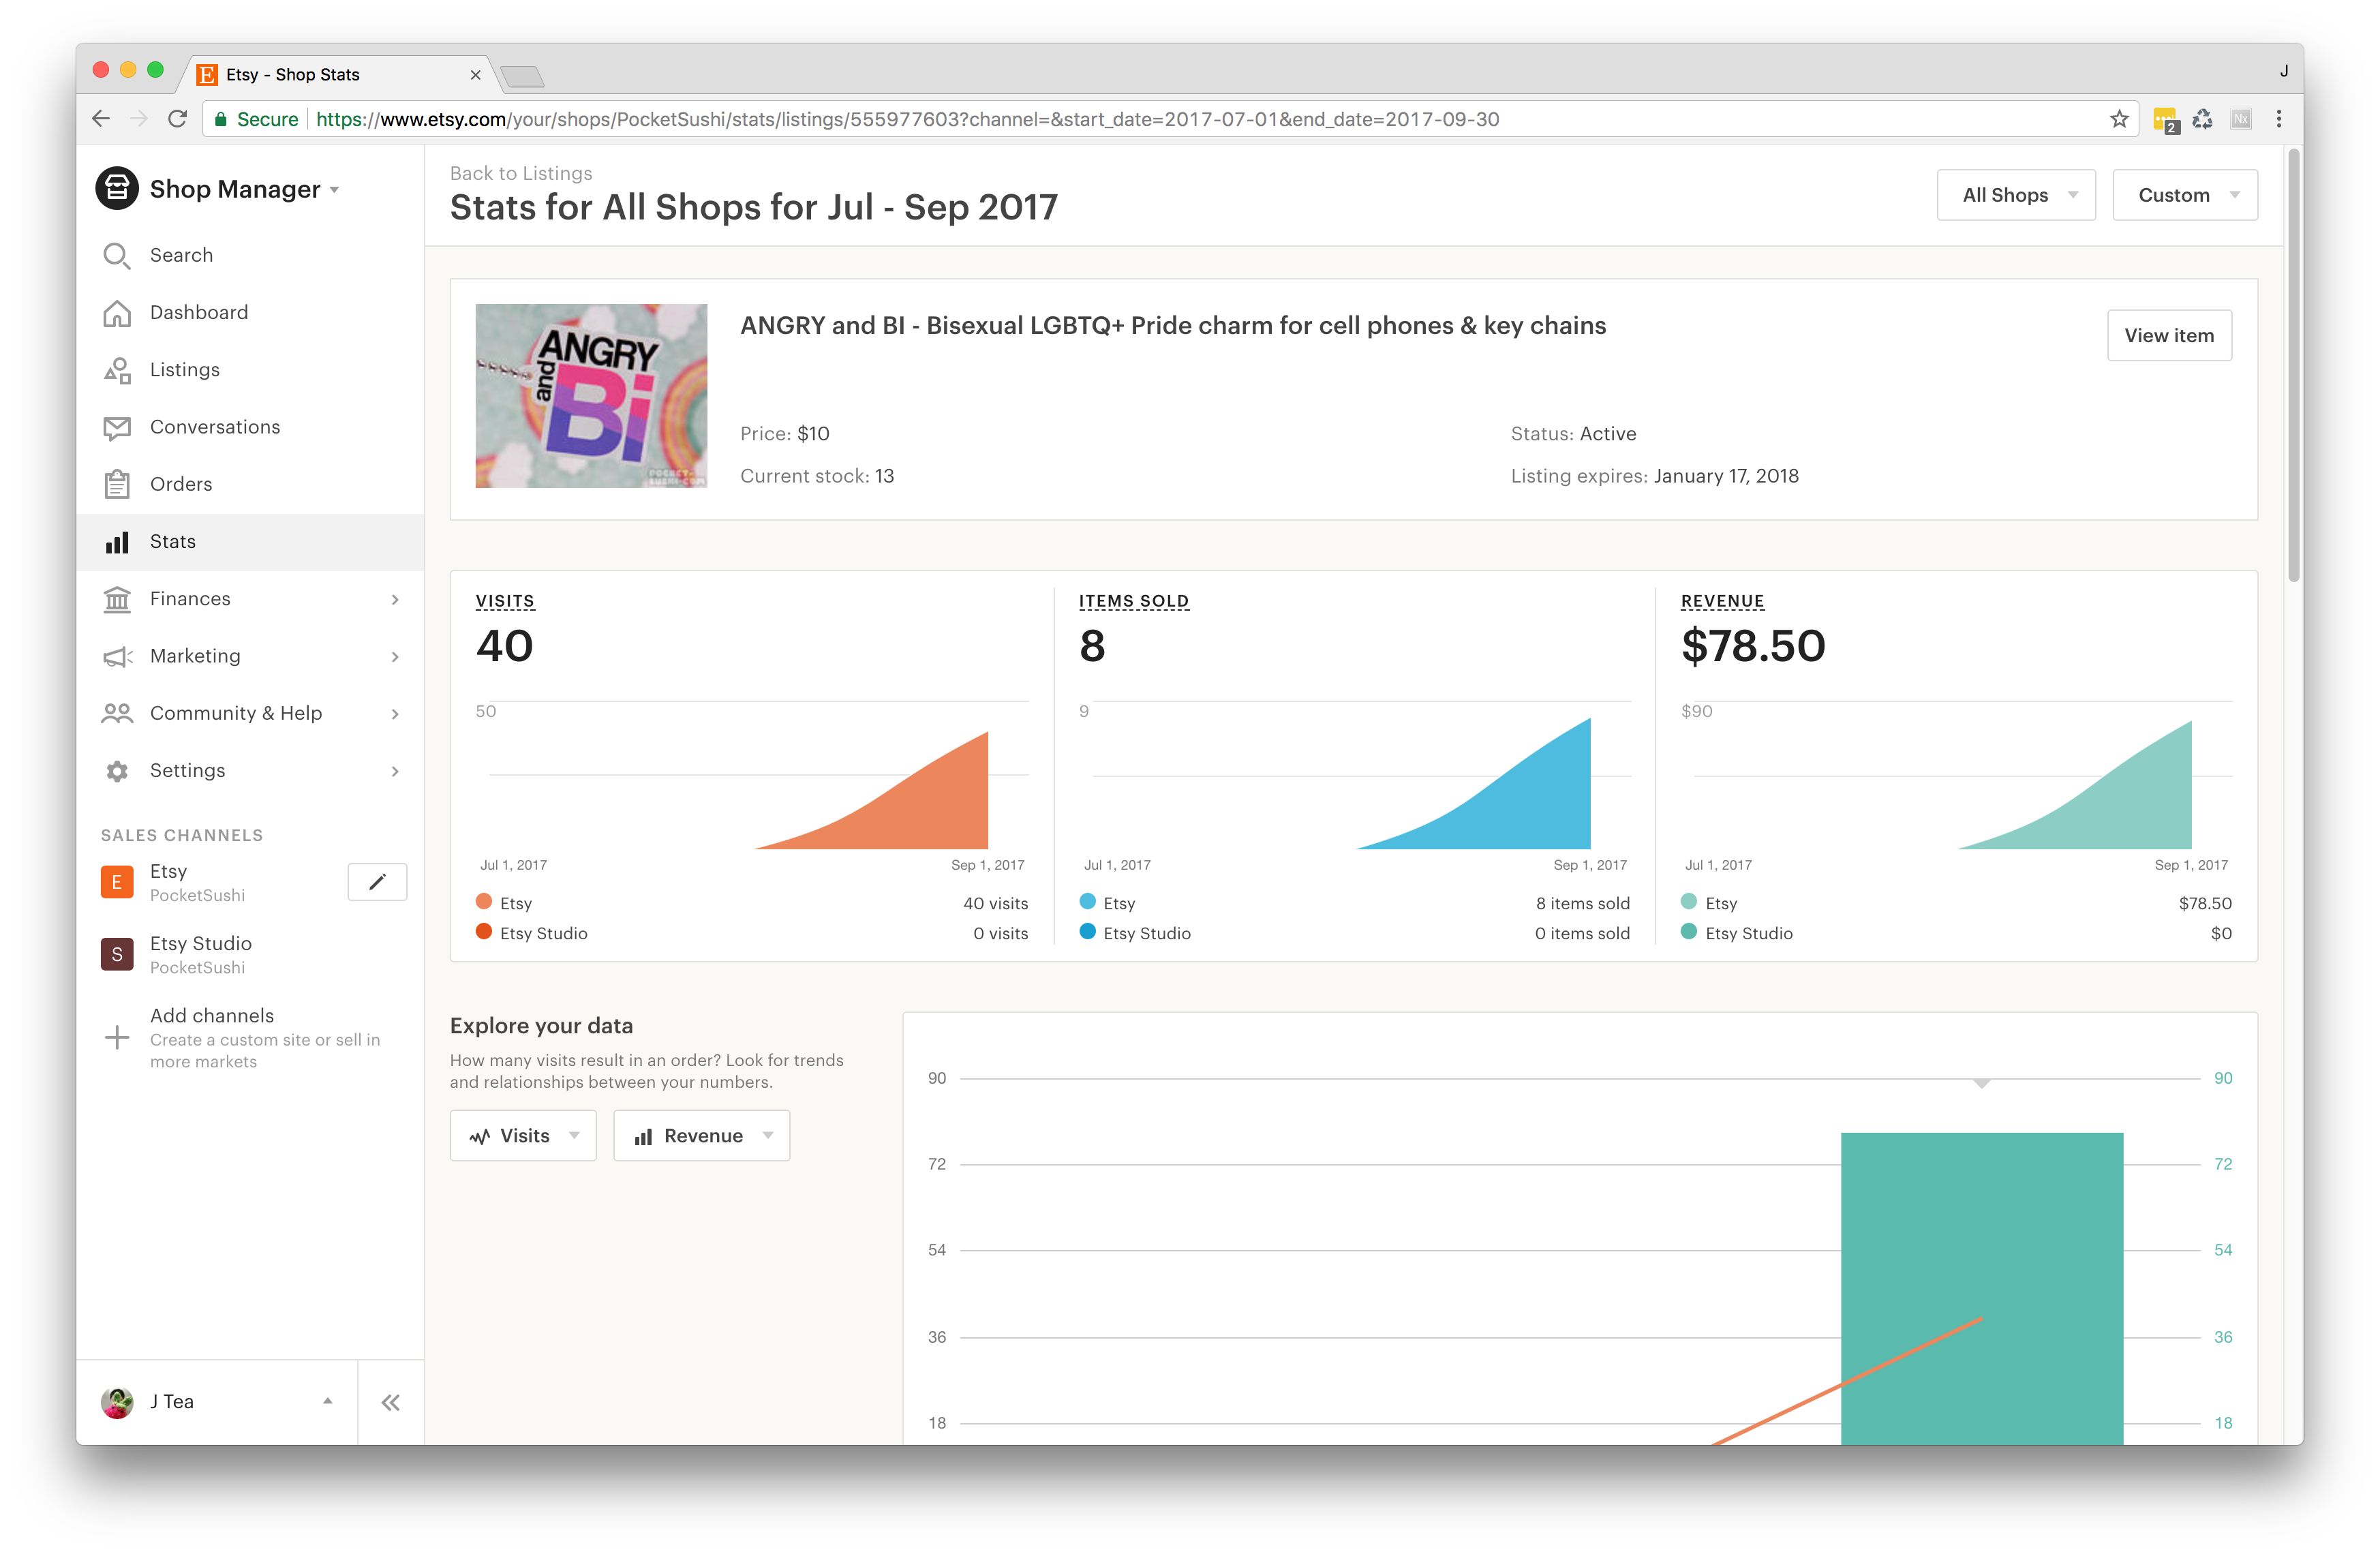The height and width of the screenshot is (1554, 2380).
Task: Click the Dashboard house icon
Action: tap(117, 313)
